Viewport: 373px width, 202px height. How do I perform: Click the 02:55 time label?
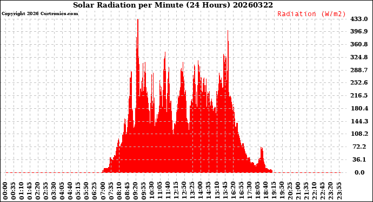(x=46, y=191)
